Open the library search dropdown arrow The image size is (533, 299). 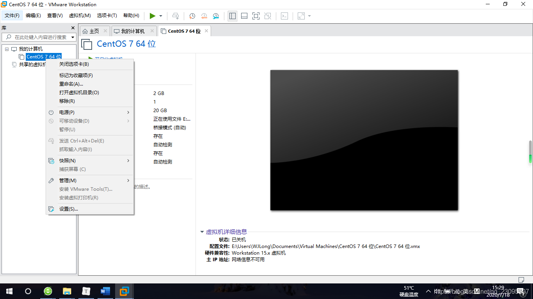click(73, 37)
